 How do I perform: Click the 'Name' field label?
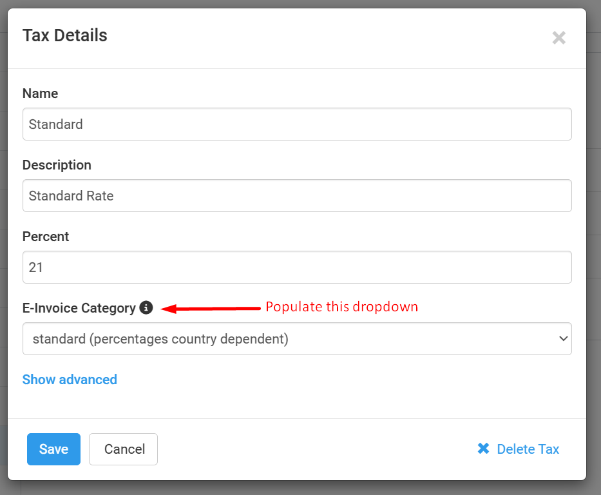(x=40, y=93)
